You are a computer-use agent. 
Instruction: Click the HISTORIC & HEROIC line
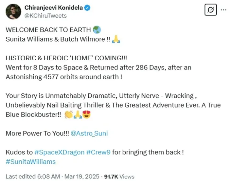[66, 58]
